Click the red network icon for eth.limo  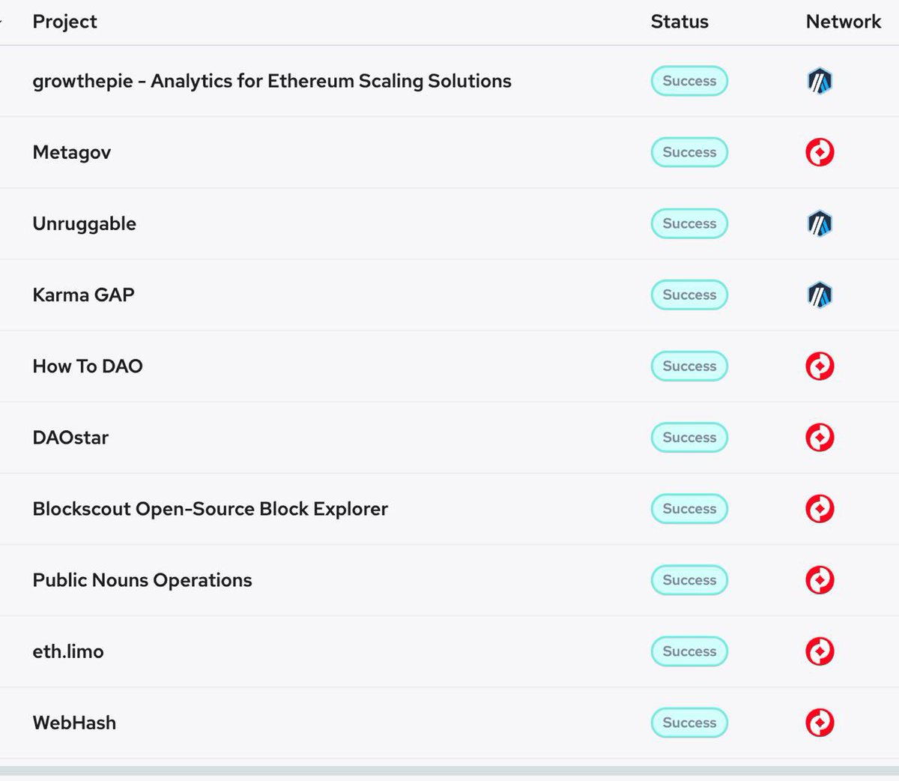(820, 651)
